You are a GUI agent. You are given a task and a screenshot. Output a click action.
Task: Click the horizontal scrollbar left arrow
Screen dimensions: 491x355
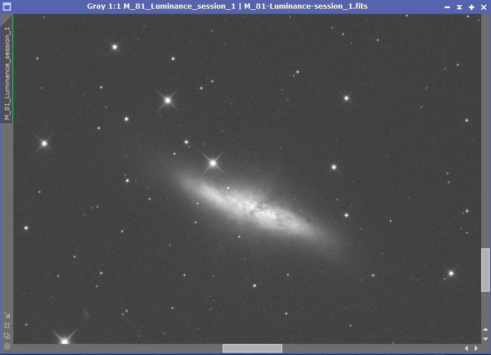click(467, 348)
